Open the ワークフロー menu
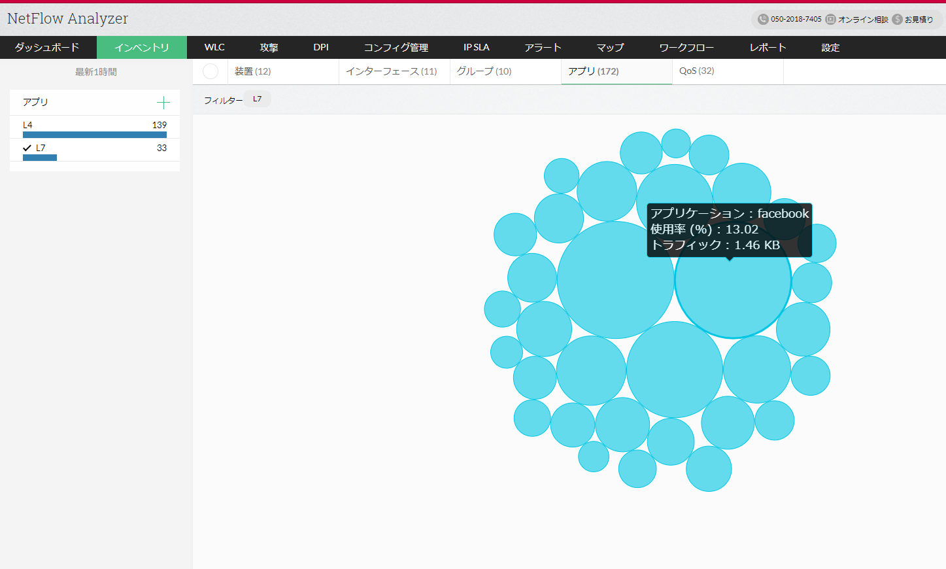The image size is (946, 569). point(686,47)
